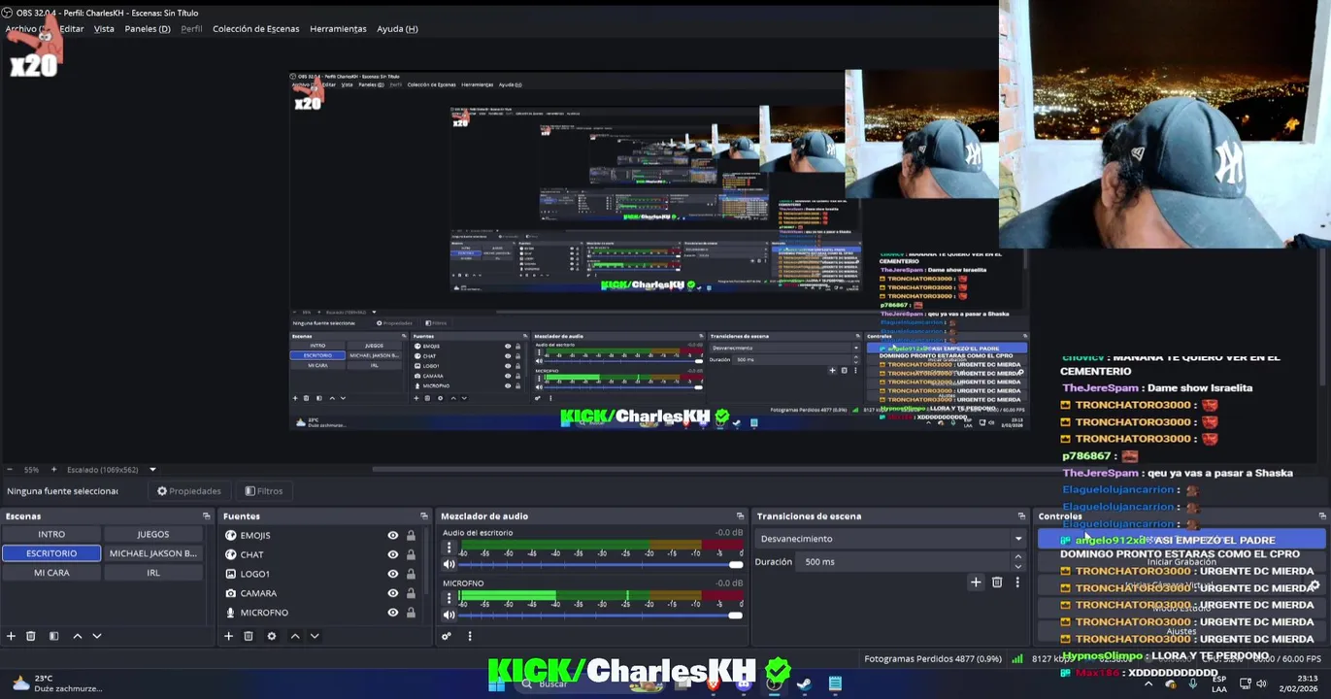Open virtual camera settings gear in Controles

click(1314, 585)
